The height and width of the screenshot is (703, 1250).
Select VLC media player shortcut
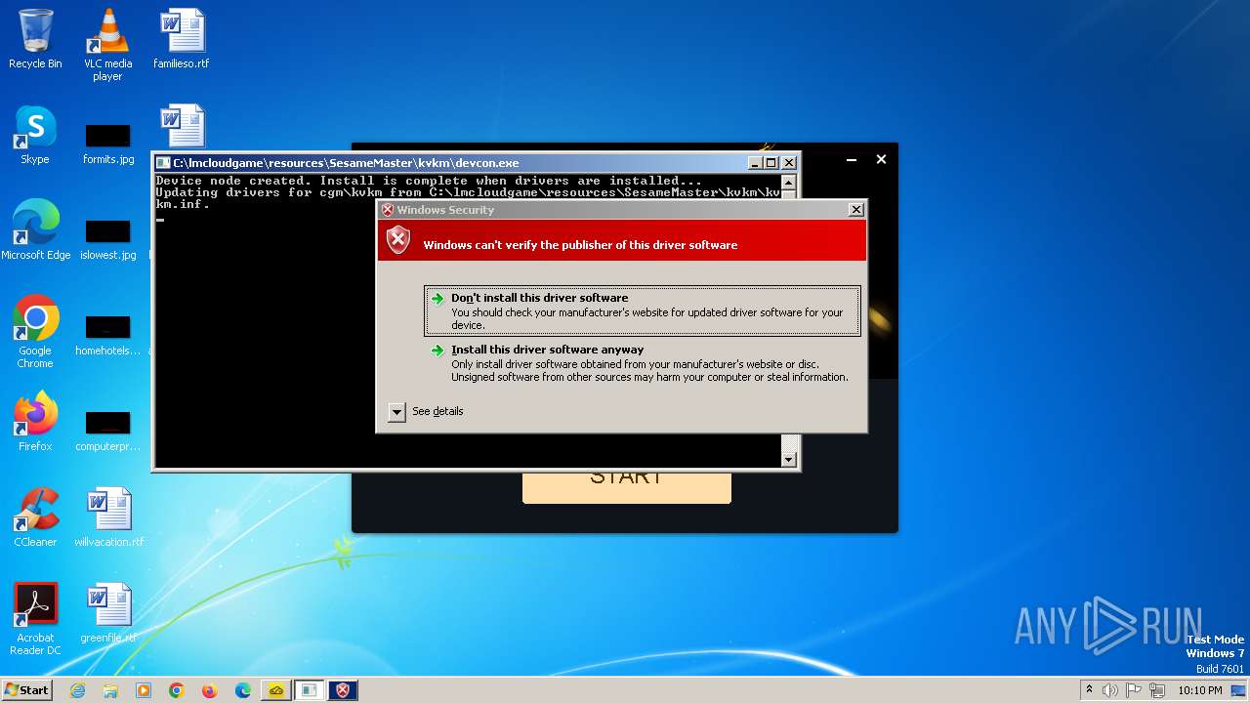[x=107, y=45]
